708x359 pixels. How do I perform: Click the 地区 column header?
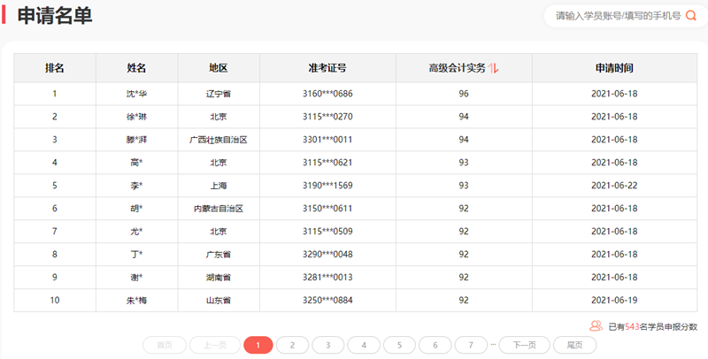click(x=218, y=68)
